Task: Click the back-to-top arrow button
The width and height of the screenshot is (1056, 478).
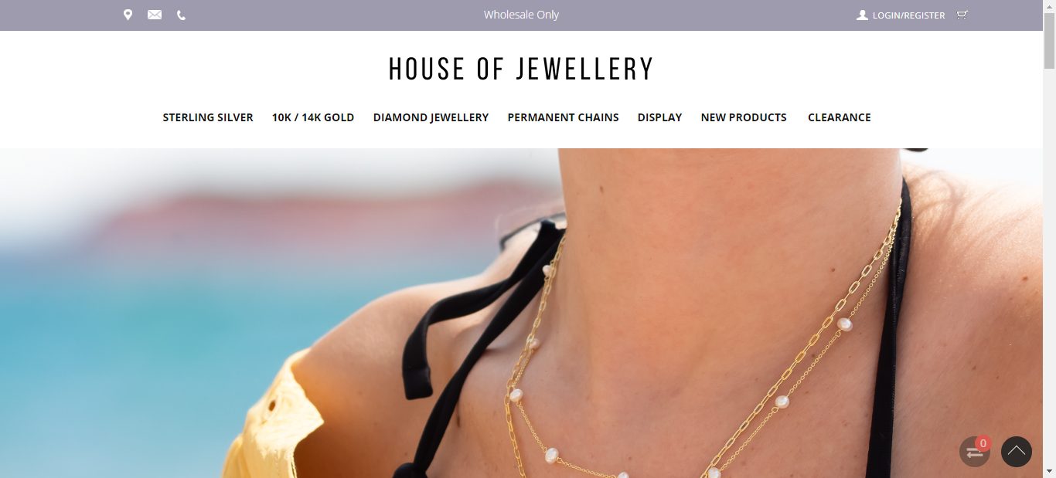Action: pos(1017,452)
